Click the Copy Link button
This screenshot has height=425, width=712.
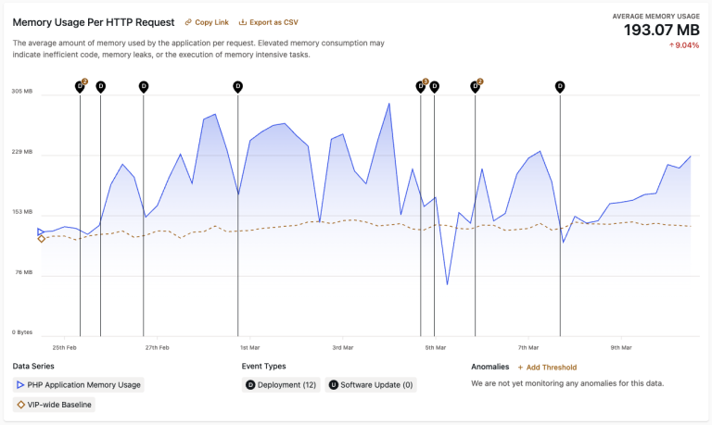[207, 22]
